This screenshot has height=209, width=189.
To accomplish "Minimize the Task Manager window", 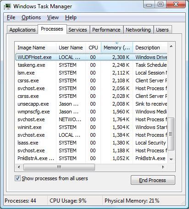I will point(149,5).
